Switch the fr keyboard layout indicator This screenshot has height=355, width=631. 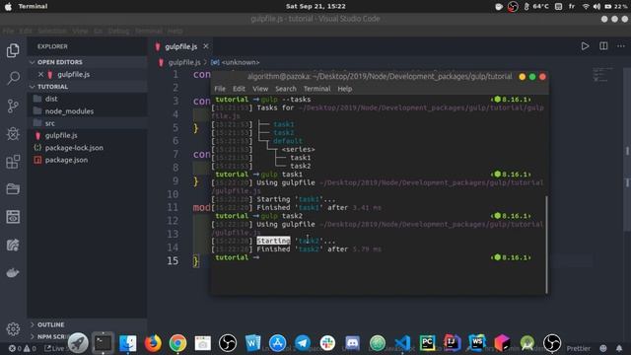coord(572,7)
